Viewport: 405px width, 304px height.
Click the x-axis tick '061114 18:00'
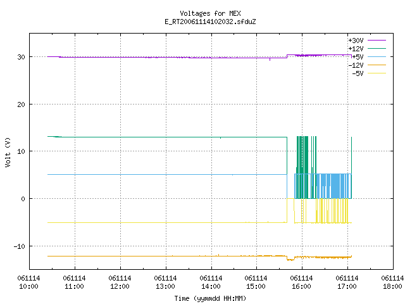point(392,282)
